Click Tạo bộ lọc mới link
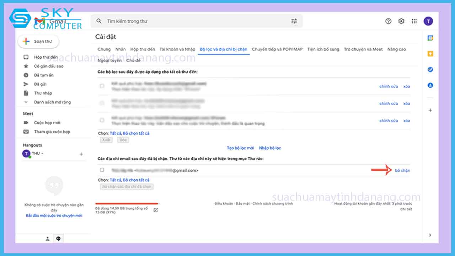The height and width of the screenshot is (256, 455). coord(240,148)
